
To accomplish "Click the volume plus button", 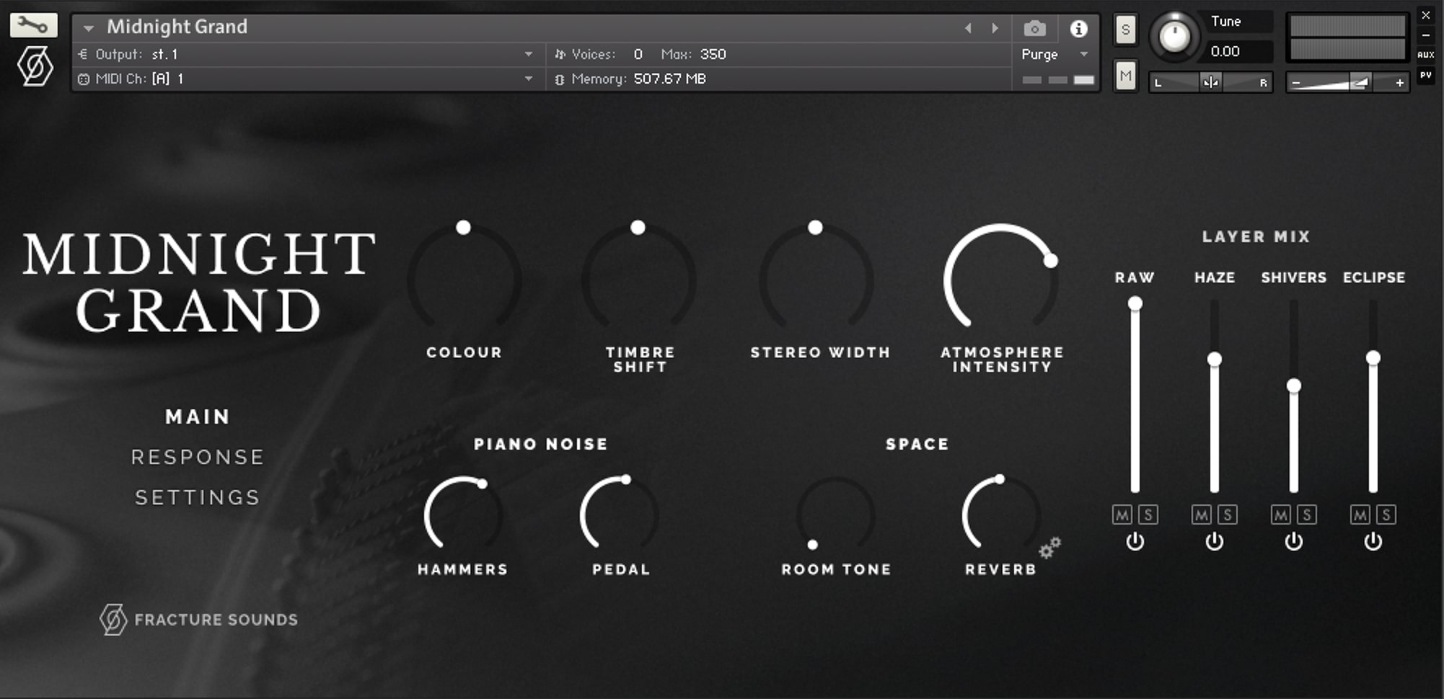I will (1399, 83).
